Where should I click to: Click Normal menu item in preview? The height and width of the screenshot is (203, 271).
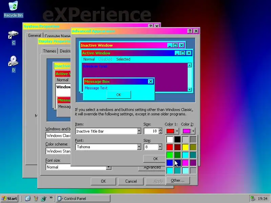(x=89, y=59)
